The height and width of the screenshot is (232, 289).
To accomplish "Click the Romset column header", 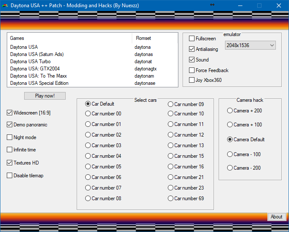I will pyautogui.click(x=155, y=38).
